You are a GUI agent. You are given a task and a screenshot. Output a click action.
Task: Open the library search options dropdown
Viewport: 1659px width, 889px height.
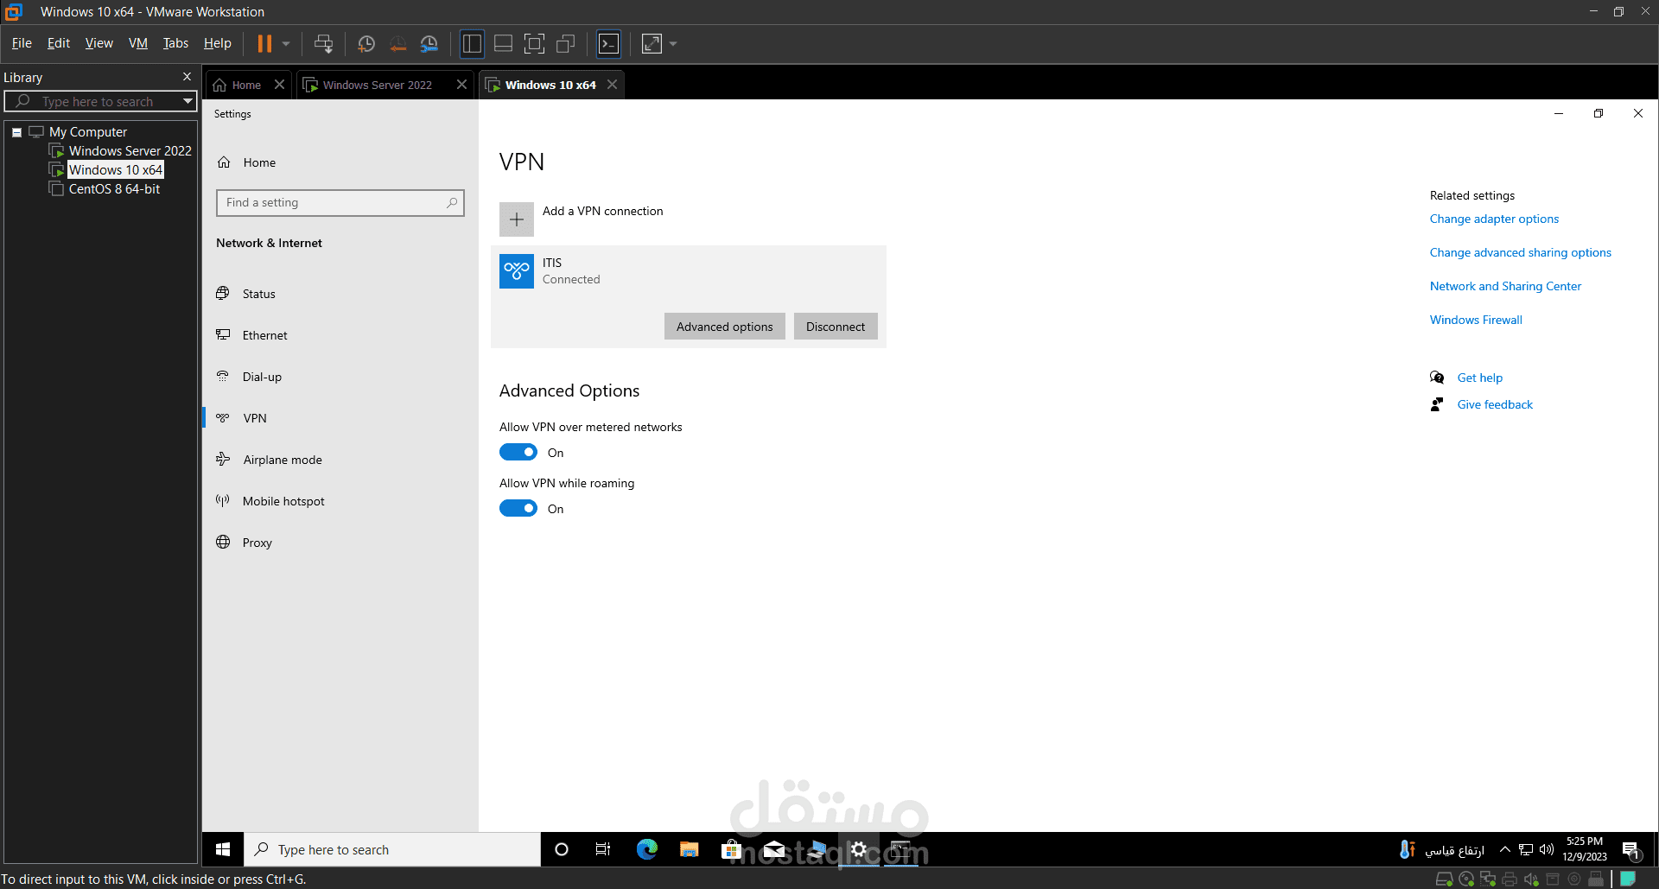[x=188, y=101]
